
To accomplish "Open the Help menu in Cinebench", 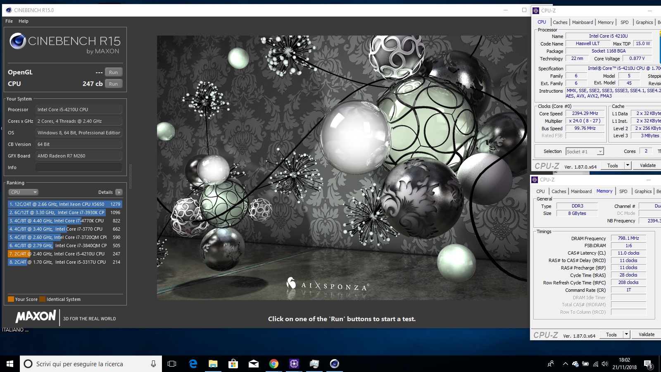I will click(24, 21).
